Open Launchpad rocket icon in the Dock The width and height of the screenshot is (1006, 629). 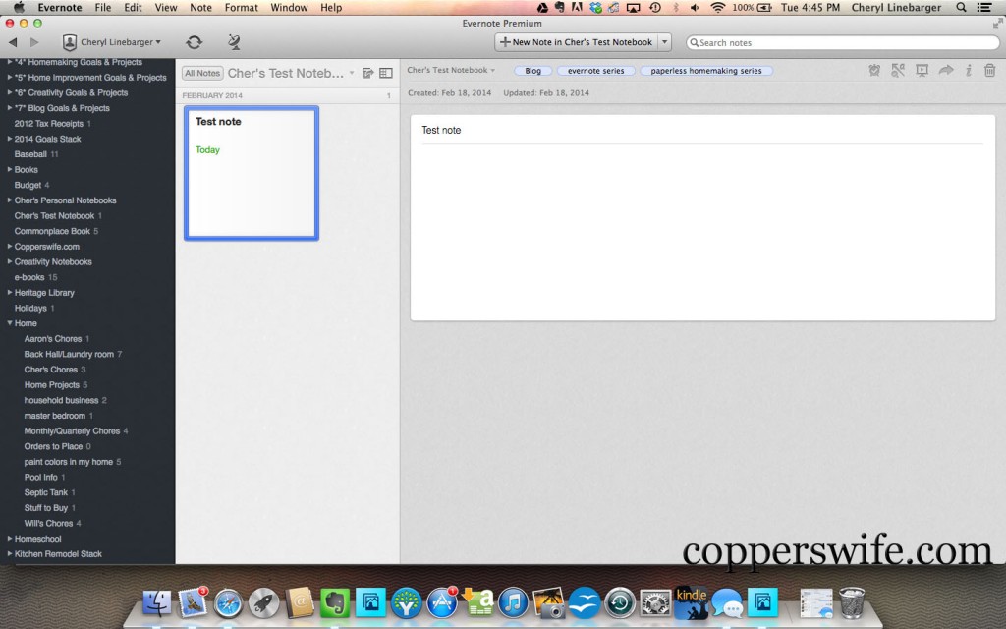pyautogui.click(x=263, y=602)
